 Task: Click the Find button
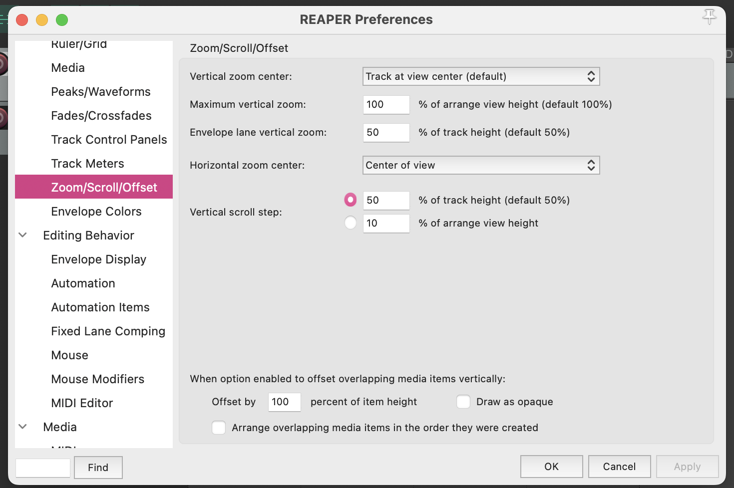tap(98, 468)
